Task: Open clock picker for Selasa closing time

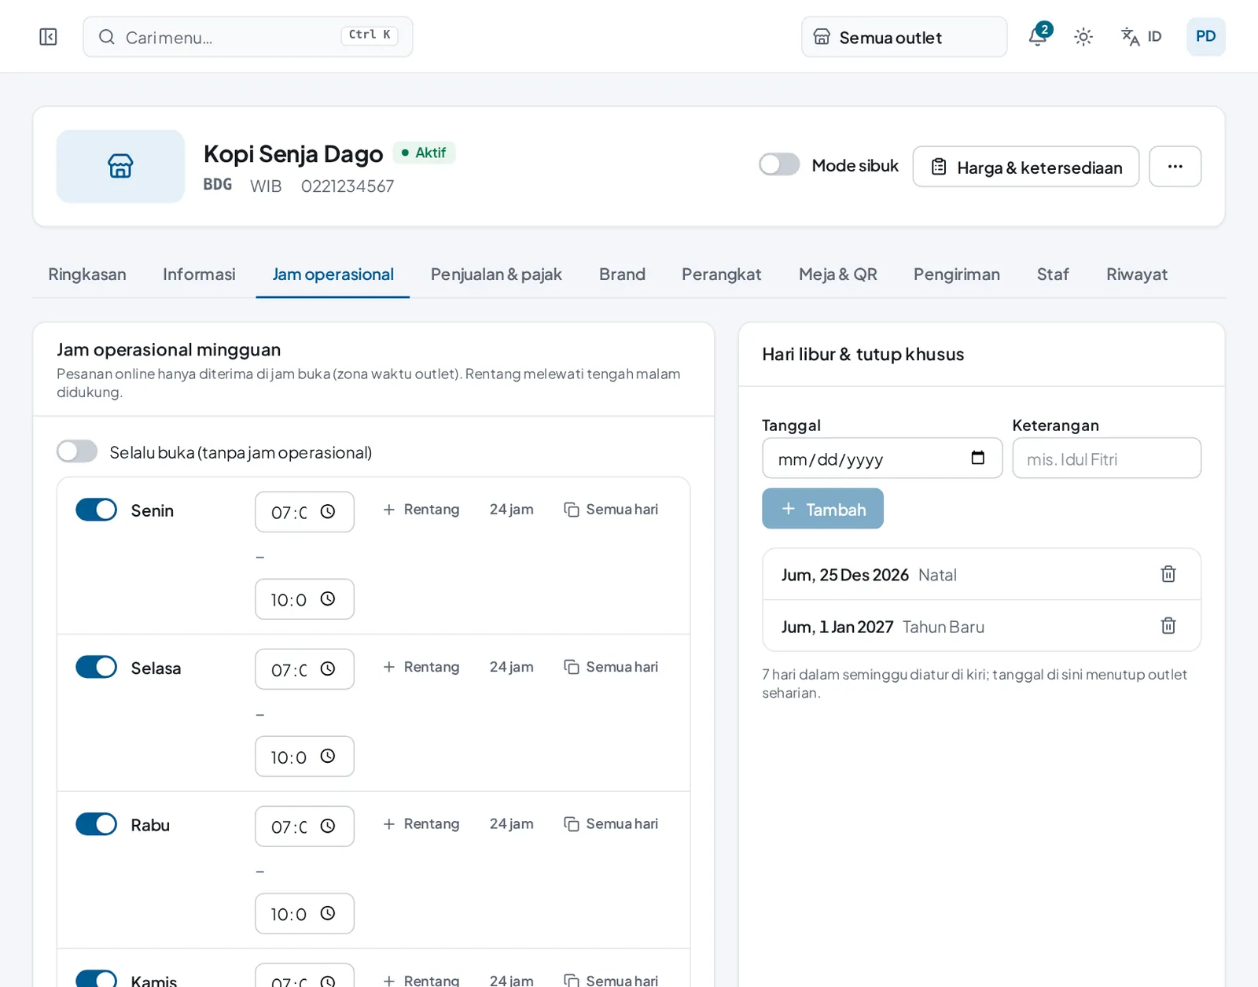Action: click(x=328, y=757)
